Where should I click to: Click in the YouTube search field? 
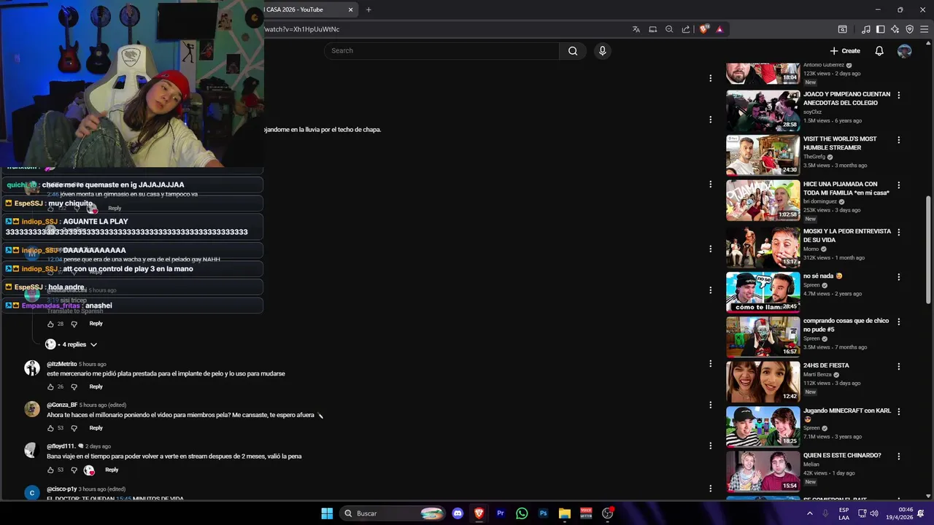(x=441, y=51)
